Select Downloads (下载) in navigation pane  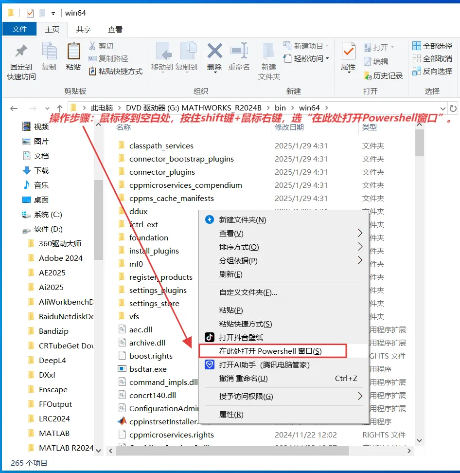click(x=41, y=170)
